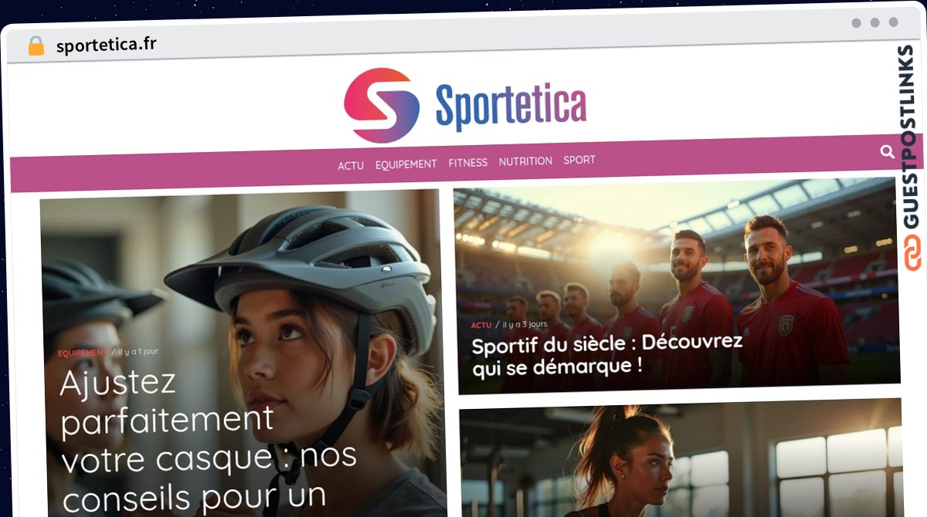Open the EQUIPEMENT menu item
This screenshot has height=517, width=927.
tap(406, 164)
